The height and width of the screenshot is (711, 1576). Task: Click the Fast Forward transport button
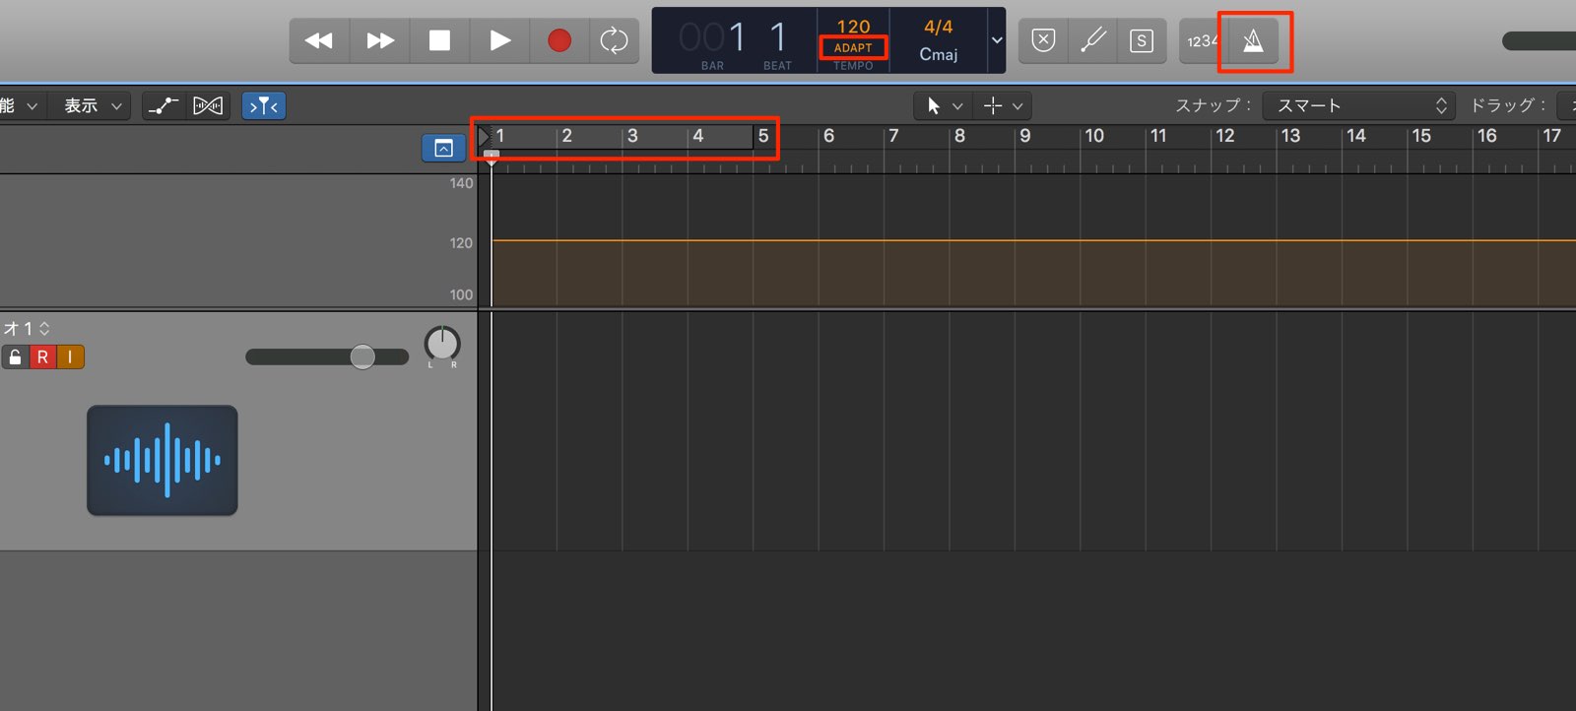(380, 40)
